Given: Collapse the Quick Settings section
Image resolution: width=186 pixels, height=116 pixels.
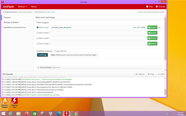Looking at the screenshot, I should [38, 67].
